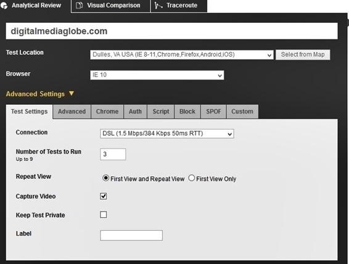Collapse Advanced Settings with the yellow triangle
Viewport: 349px width, 264px height.
click(72, 93)
